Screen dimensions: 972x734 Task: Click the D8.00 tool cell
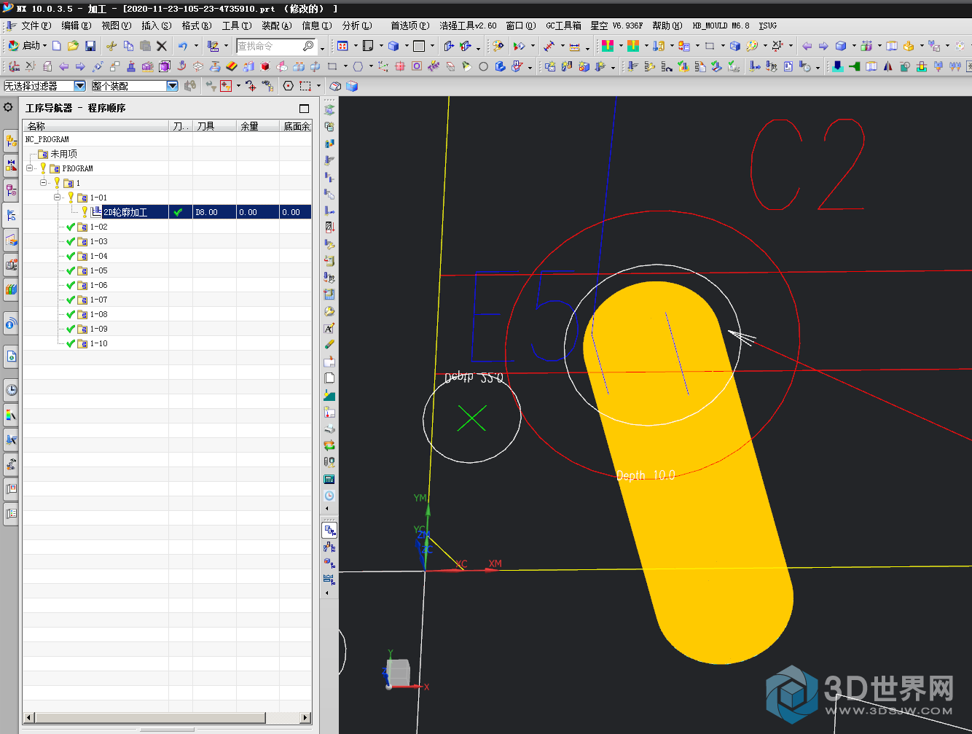pyautogui.click(x=214, y=212)
